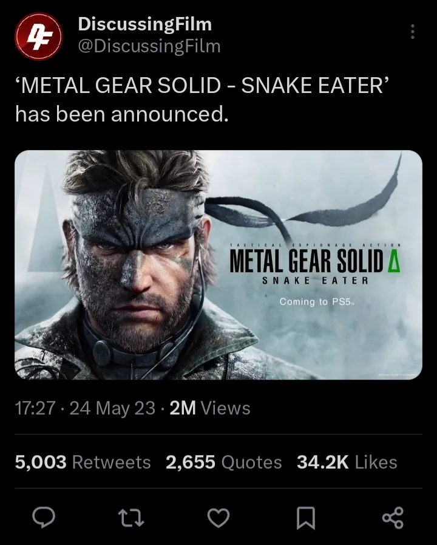Open the share icon options
Image resolution: width=437 pixels, height=545 pixels.
click(393, 517)
